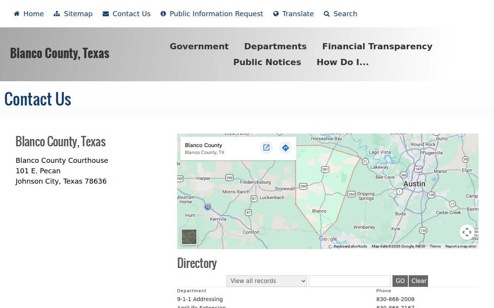Viewport: 494px width, 308px height.
Task: Open the How Do I... menu
Action: coord(343,62)
